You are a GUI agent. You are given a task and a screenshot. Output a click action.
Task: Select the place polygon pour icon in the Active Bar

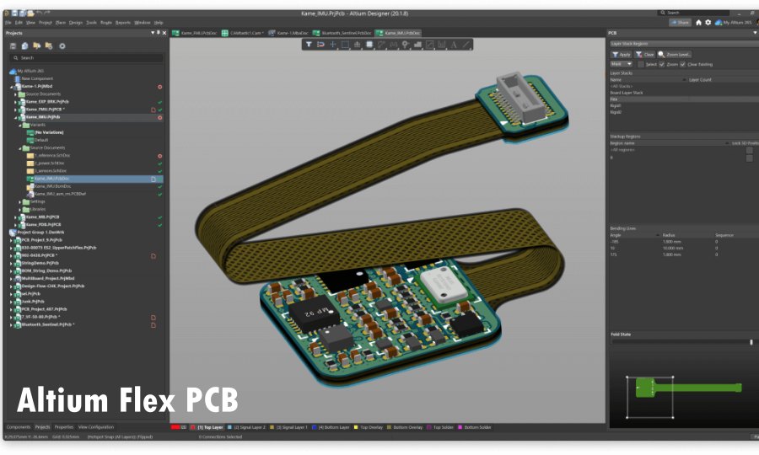pyautogui.click(x=417, y=45)
